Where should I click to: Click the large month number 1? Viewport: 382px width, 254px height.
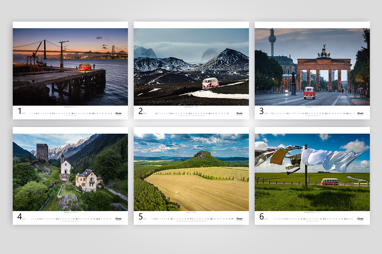(19, 111)
